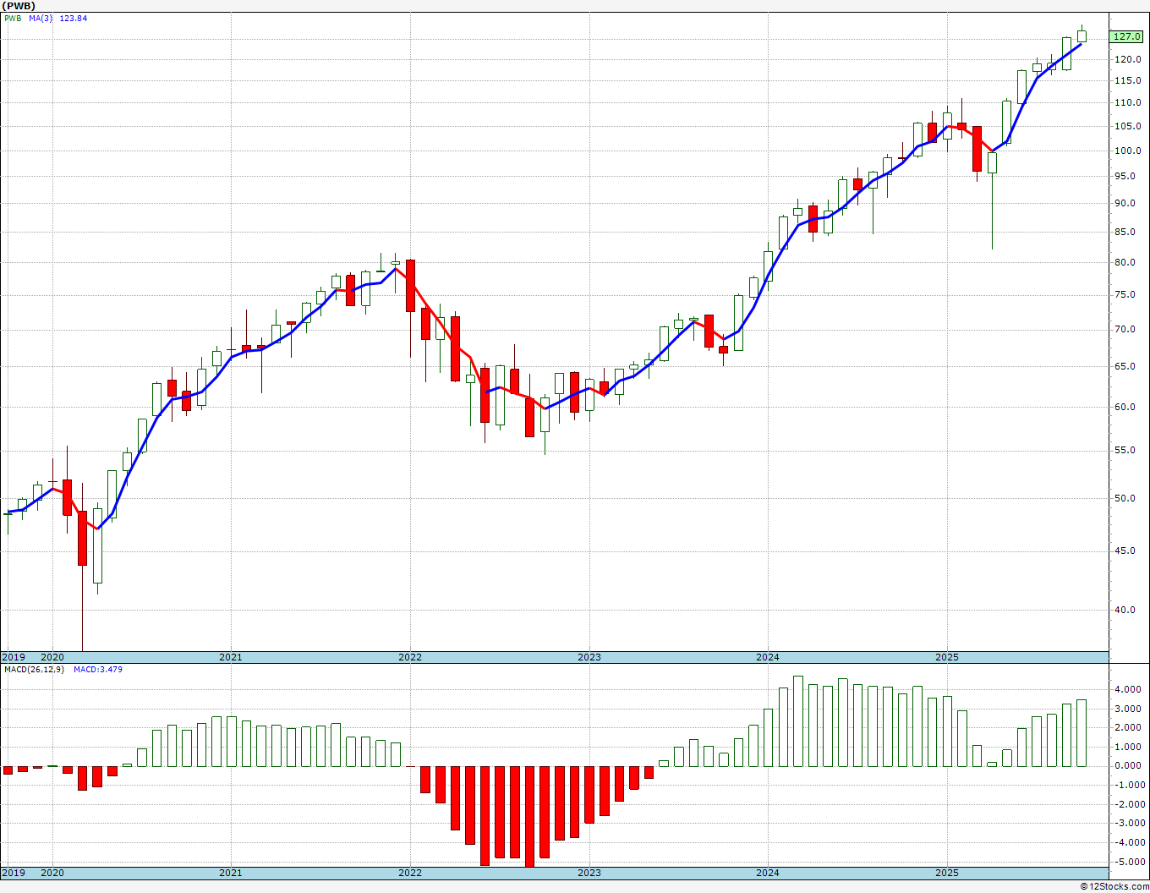Image resolution: width=1150 pixels, height=893 pixels.
Task: Select the "120.0" price axis label
Action: click(1128, 59)
